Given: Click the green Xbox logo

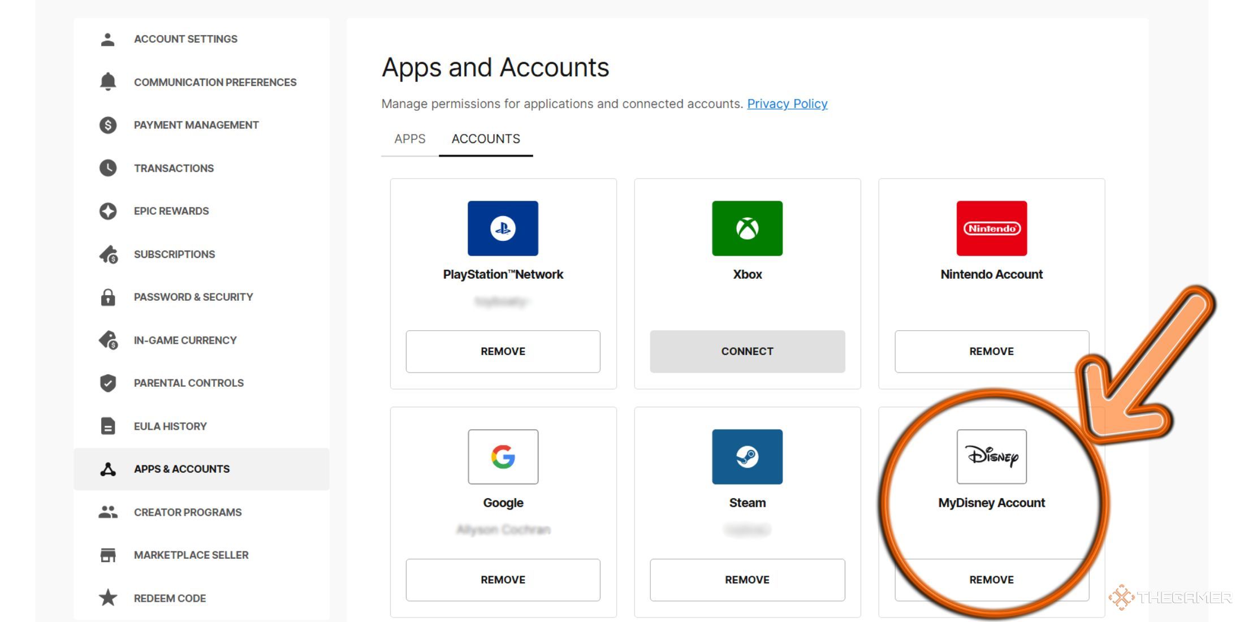Looking at the screenshot, I should pos(747,228).
